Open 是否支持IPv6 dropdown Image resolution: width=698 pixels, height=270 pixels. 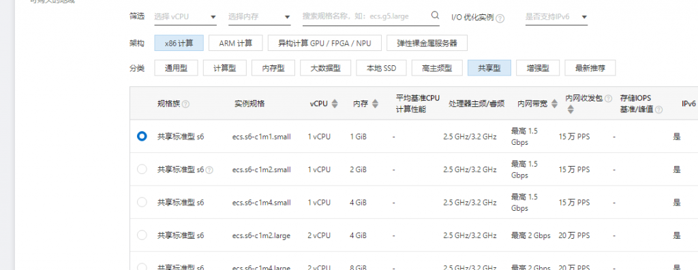[556, 17]
